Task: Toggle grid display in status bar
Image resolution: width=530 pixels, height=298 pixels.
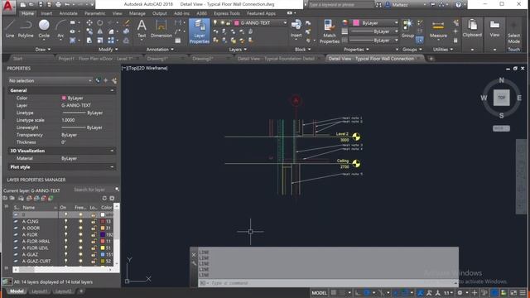Action: pos(334,292)
